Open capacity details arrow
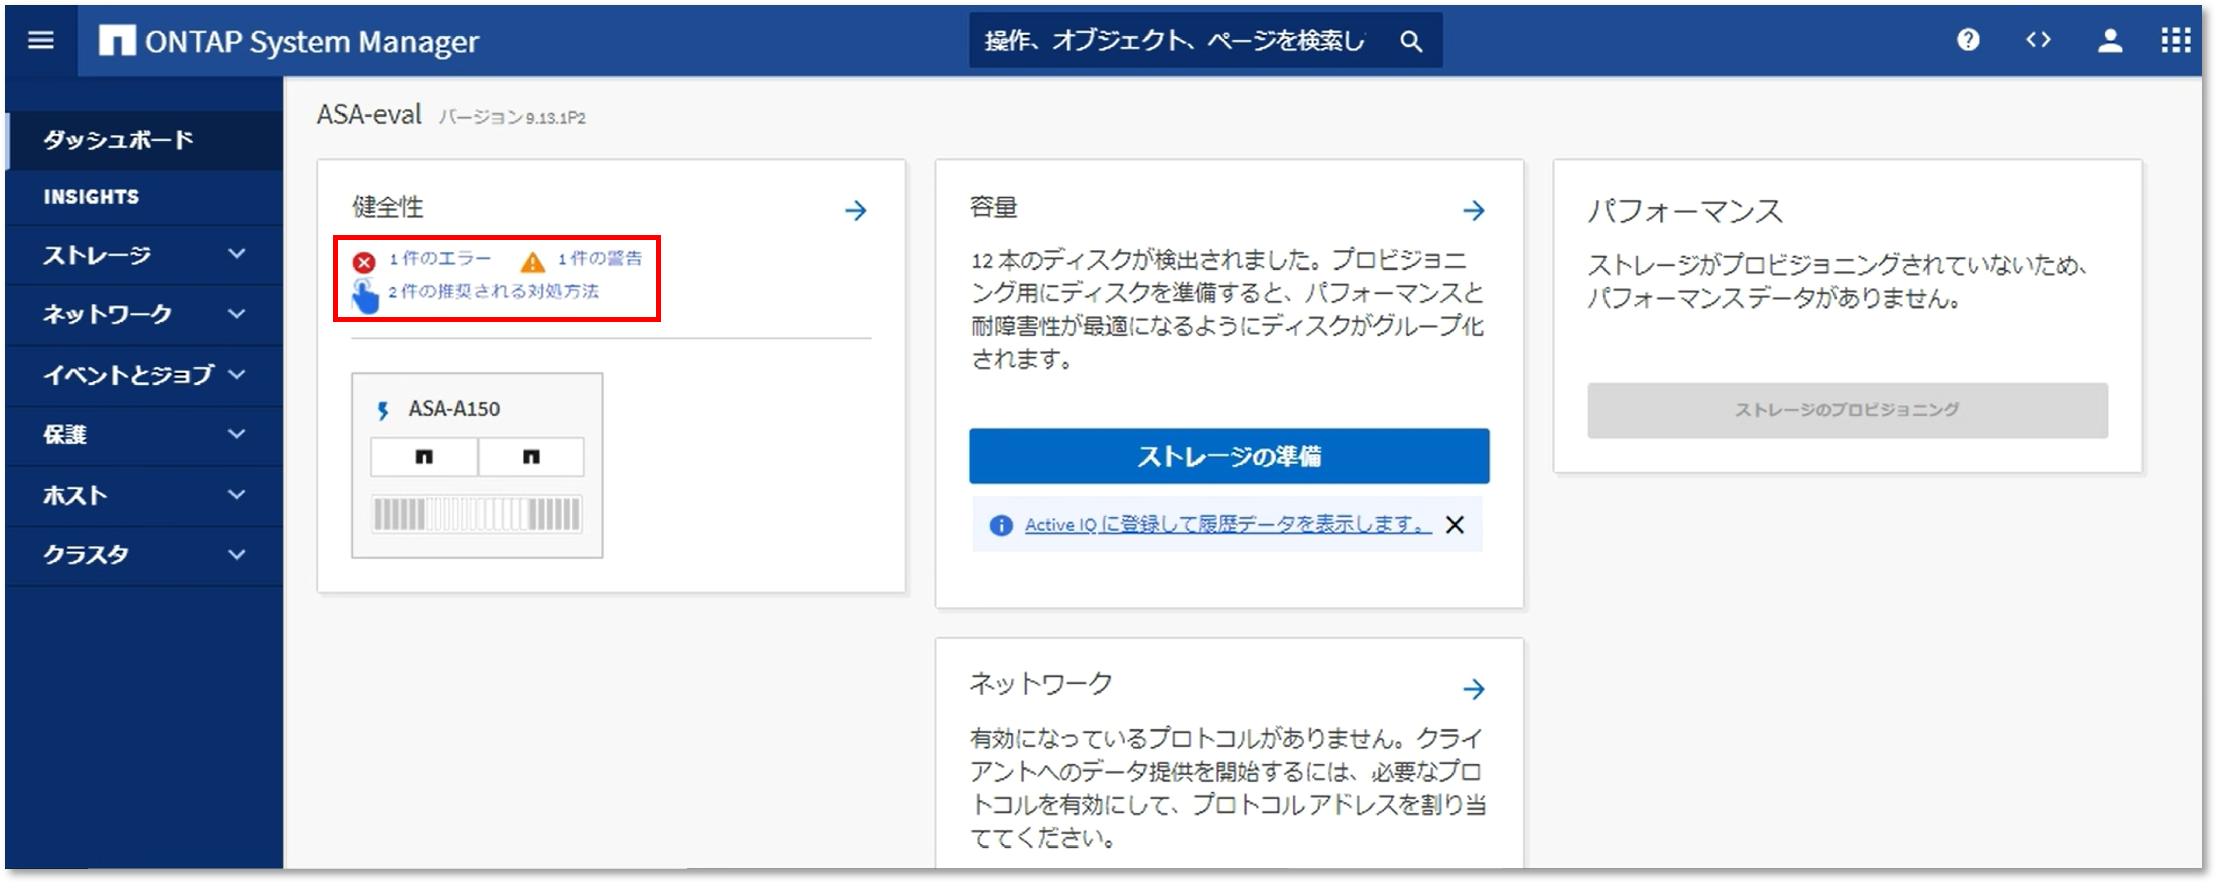Image resolution: width=2217 pixels, height=884 pixels. click(x=1474, y=210)
